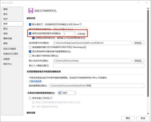Click info icon beside 将字体嵌入文件
Screen dimensions: 151x122
[51, 98]
